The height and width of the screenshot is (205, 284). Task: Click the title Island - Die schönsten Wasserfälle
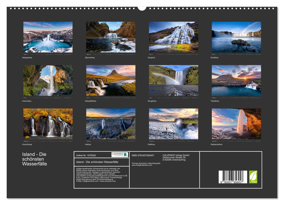(34, 159)
